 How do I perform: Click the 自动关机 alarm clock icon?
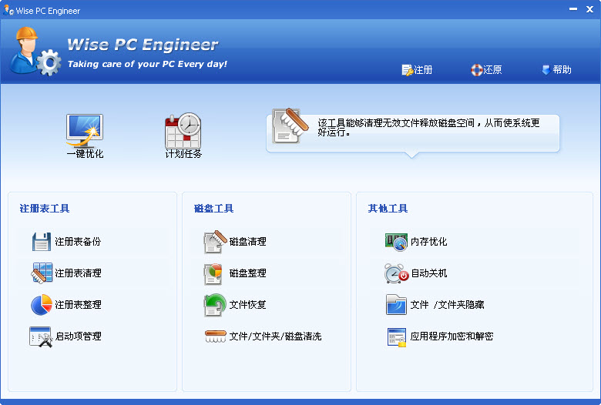point(396,273)
